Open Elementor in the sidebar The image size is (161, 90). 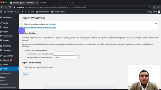(x=7, y=46)
